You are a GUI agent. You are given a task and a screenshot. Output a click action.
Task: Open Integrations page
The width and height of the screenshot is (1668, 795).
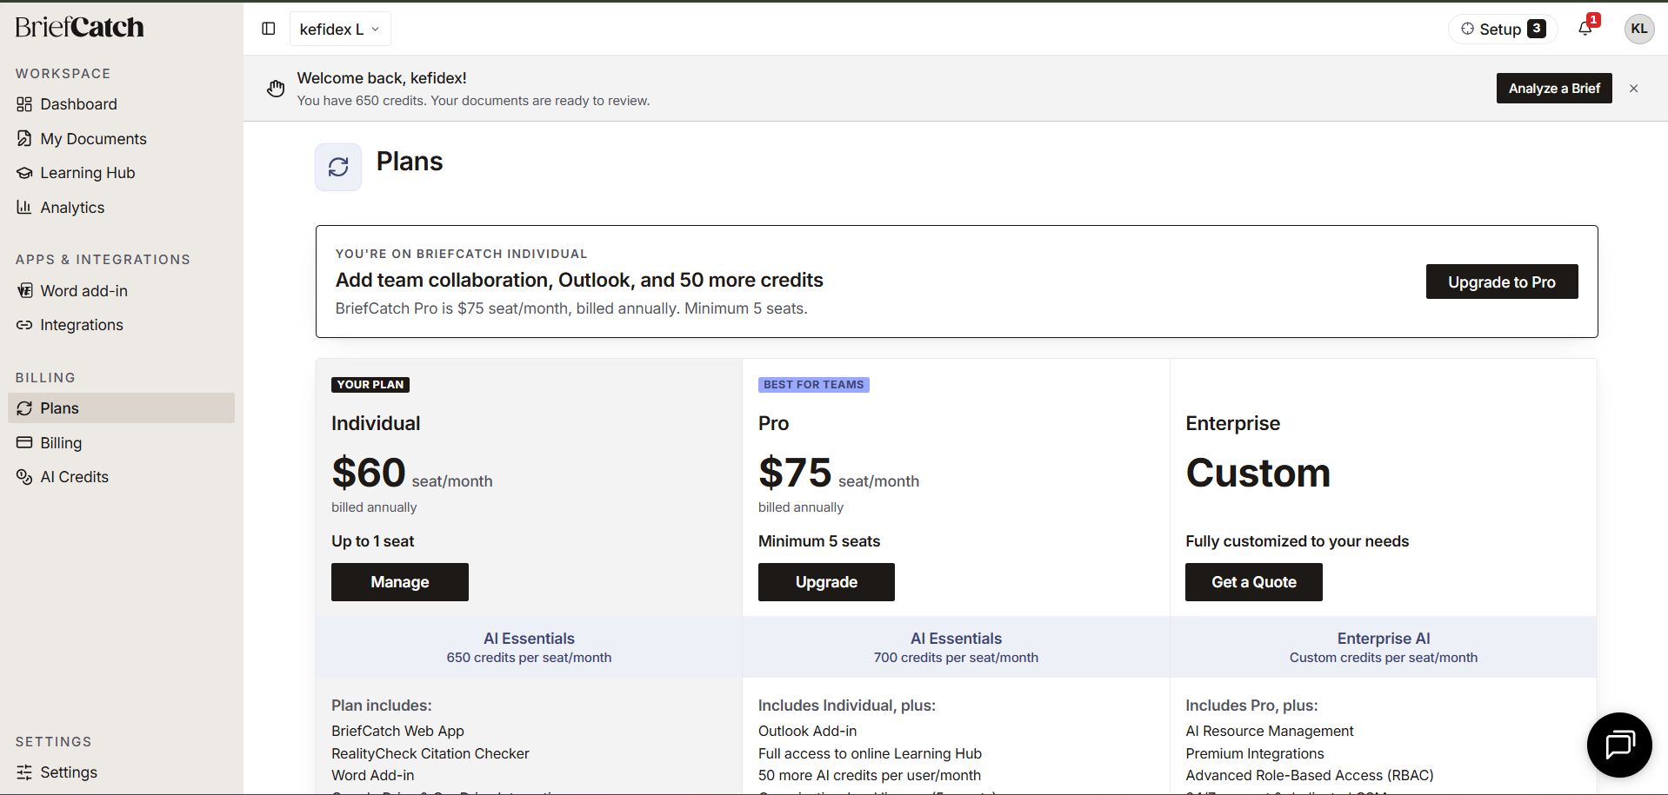tap(121, 325)
